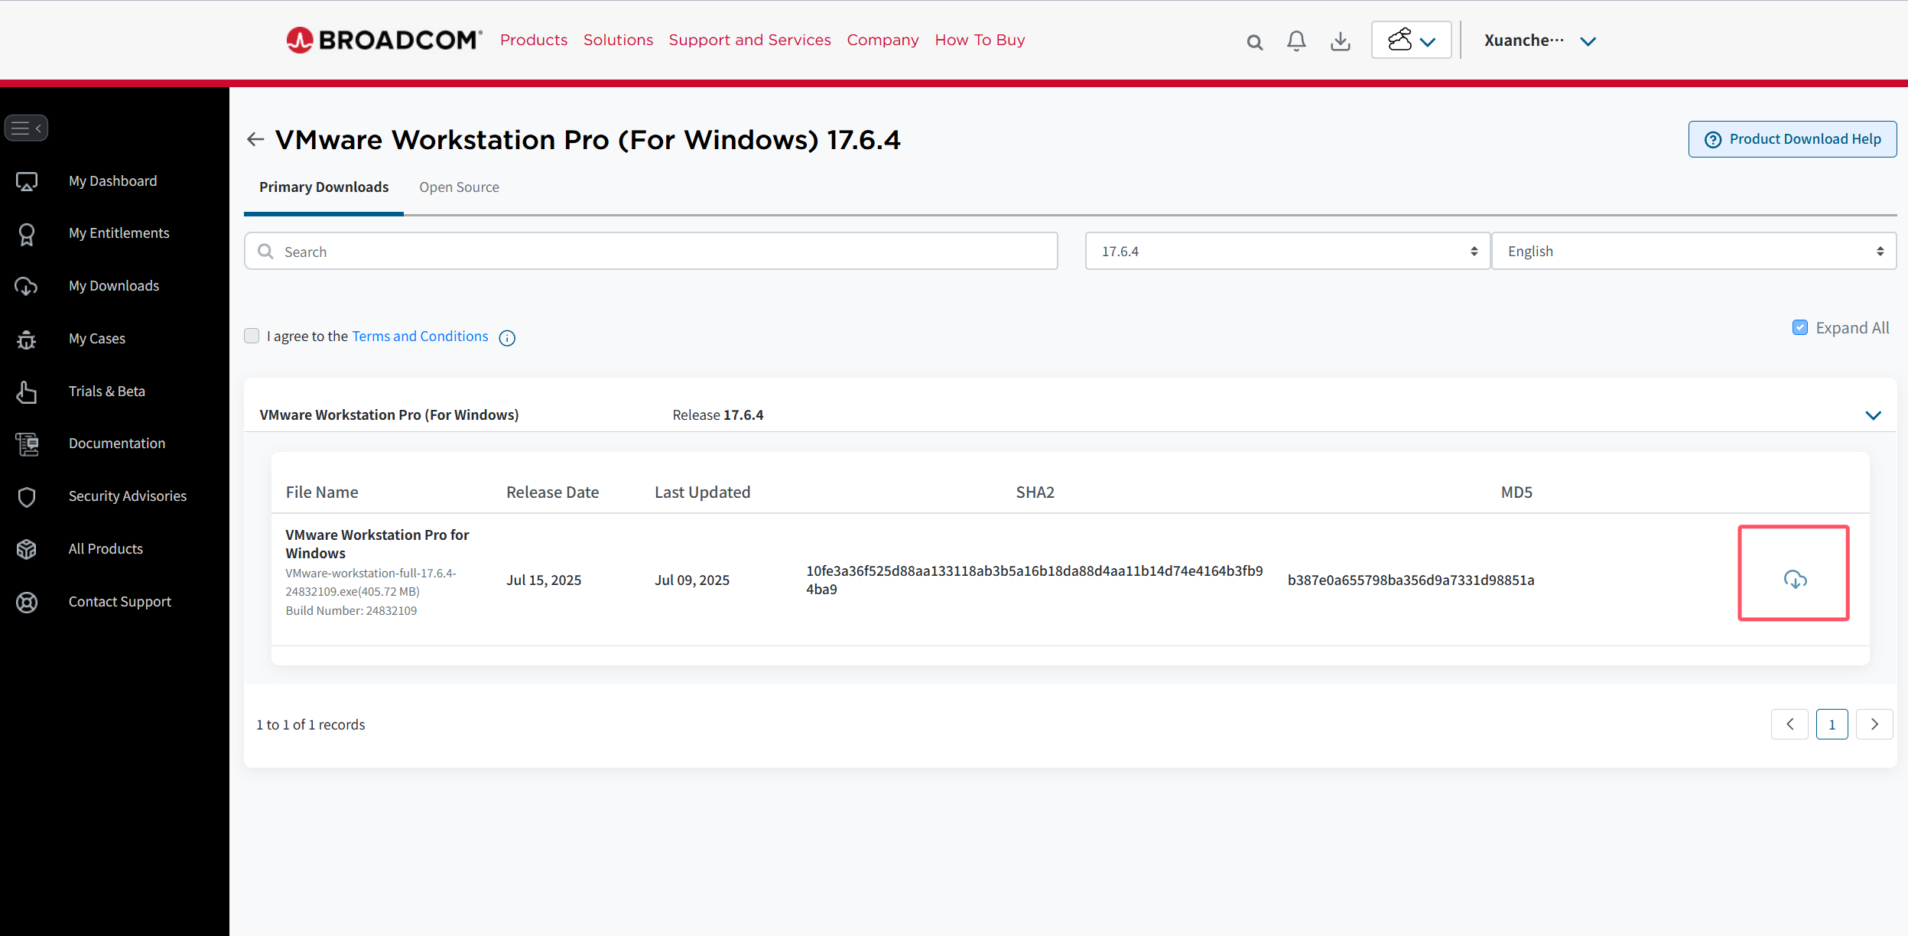Open the Terms and Conditions link
Viewport: 1908px width, 936px height.
pyautogui.click(x=419, y=336)
